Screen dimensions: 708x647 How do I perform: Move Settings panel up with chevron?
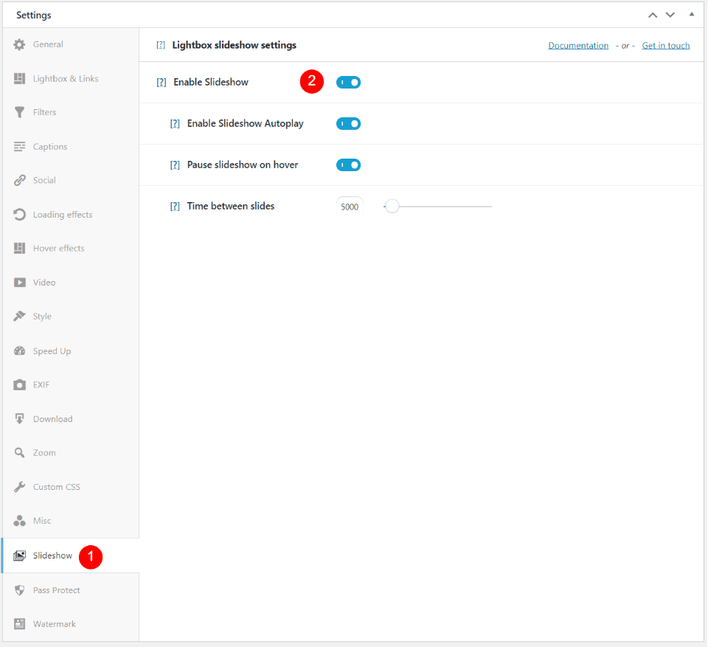[652, 15]
